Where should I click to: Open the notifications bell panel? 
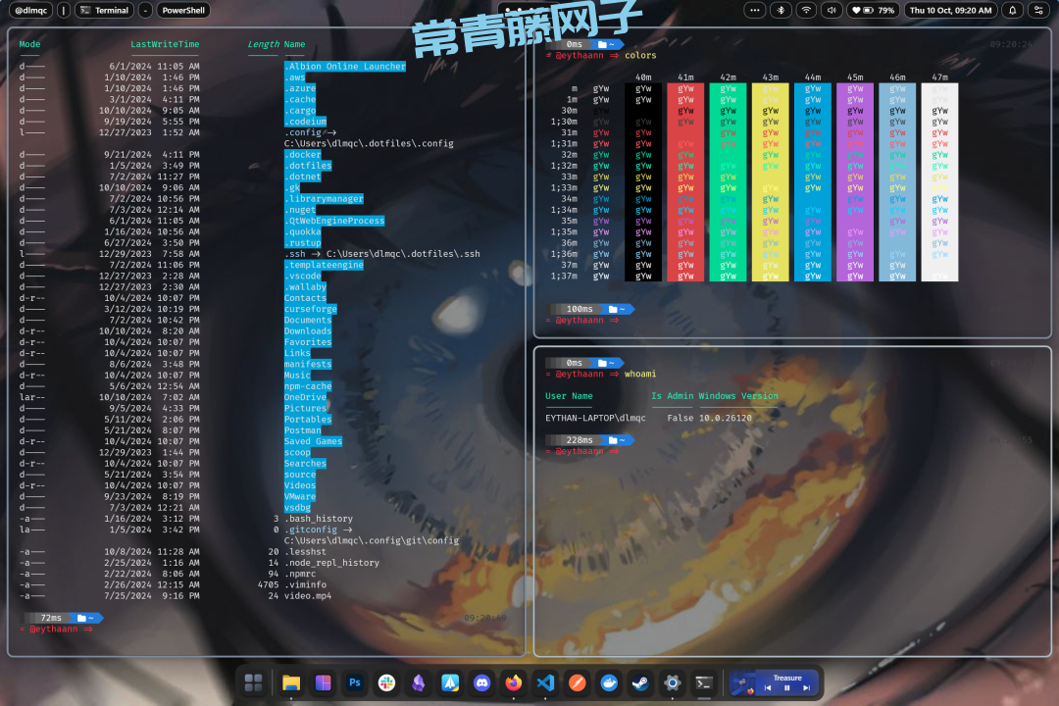1012,11
